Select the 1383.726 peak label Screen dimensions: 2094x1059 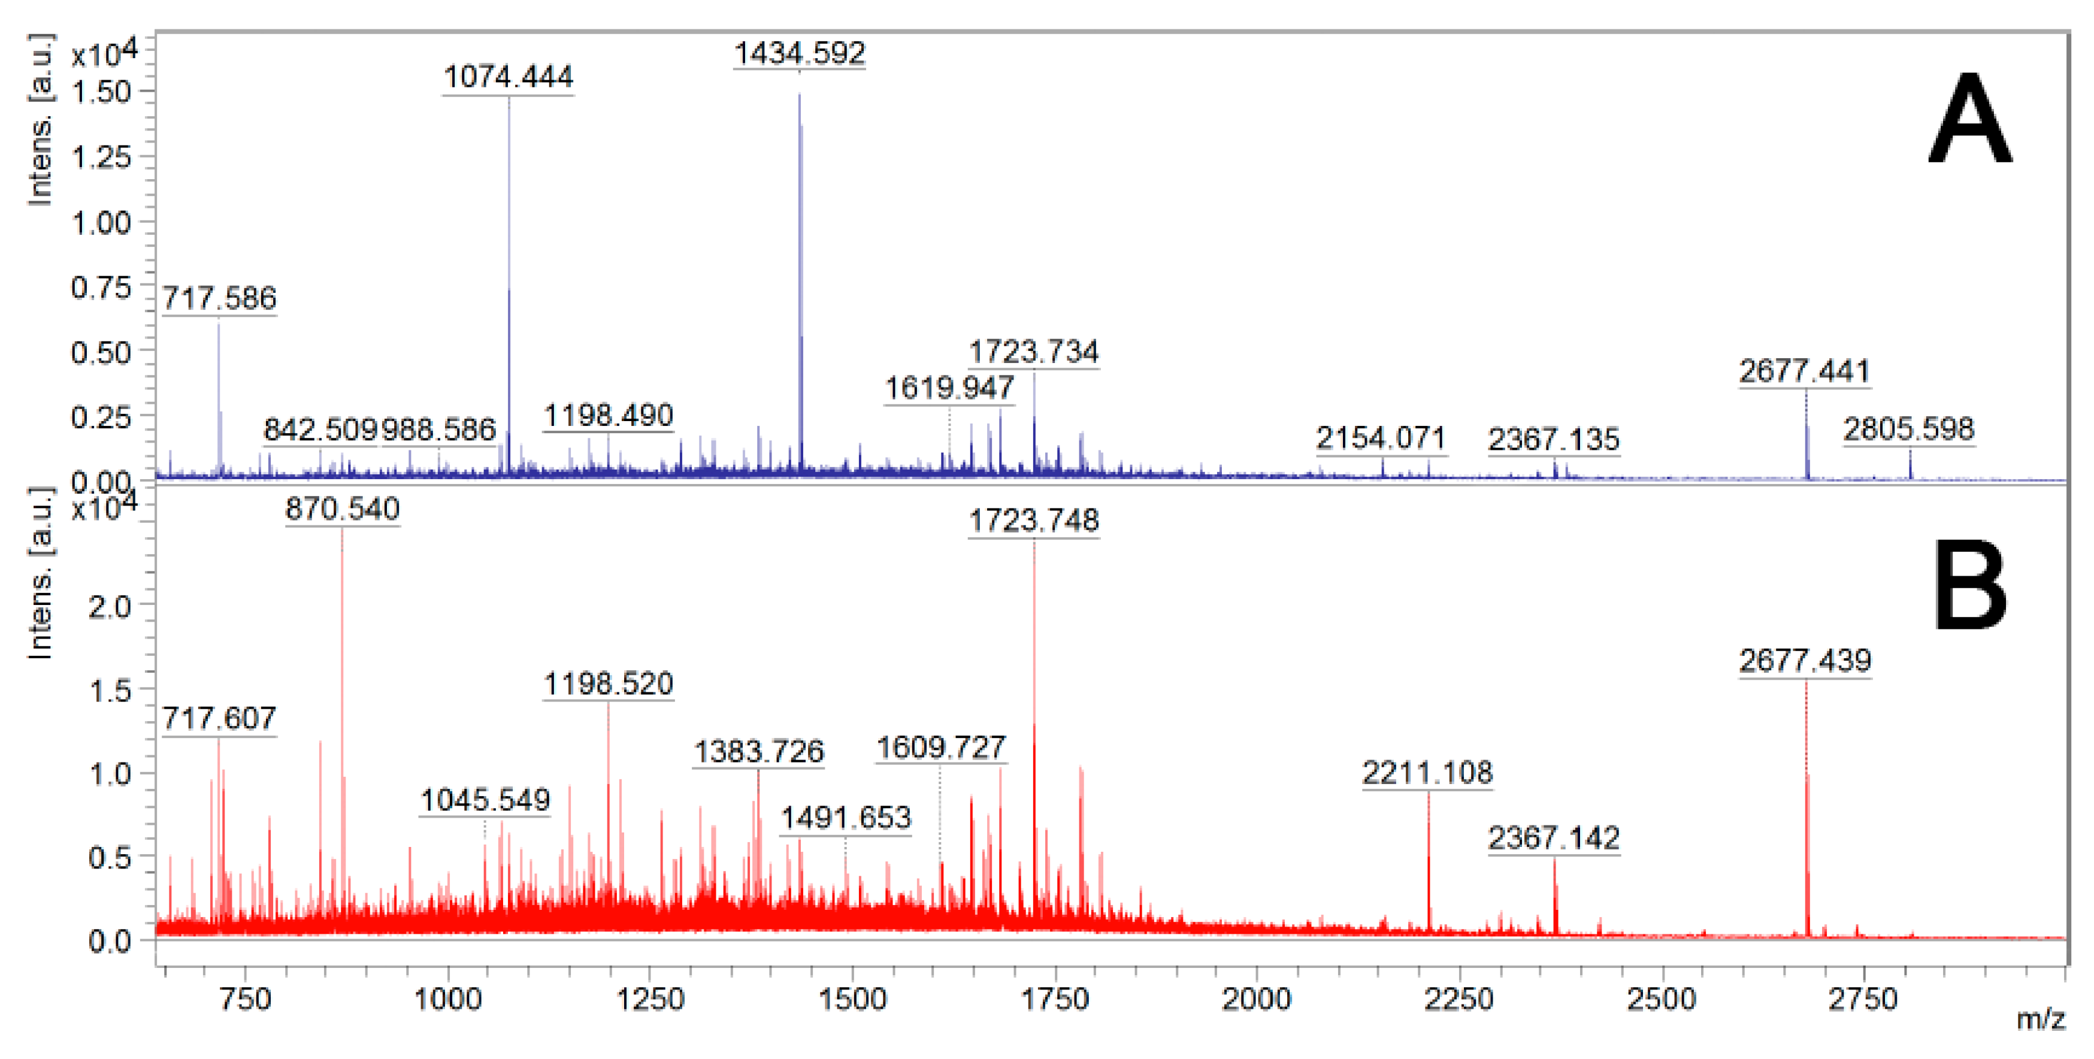tap(758, 751)
